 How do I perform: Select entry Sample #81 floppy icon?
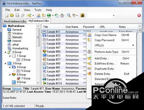pyautogui.click(x=44, y=68)
